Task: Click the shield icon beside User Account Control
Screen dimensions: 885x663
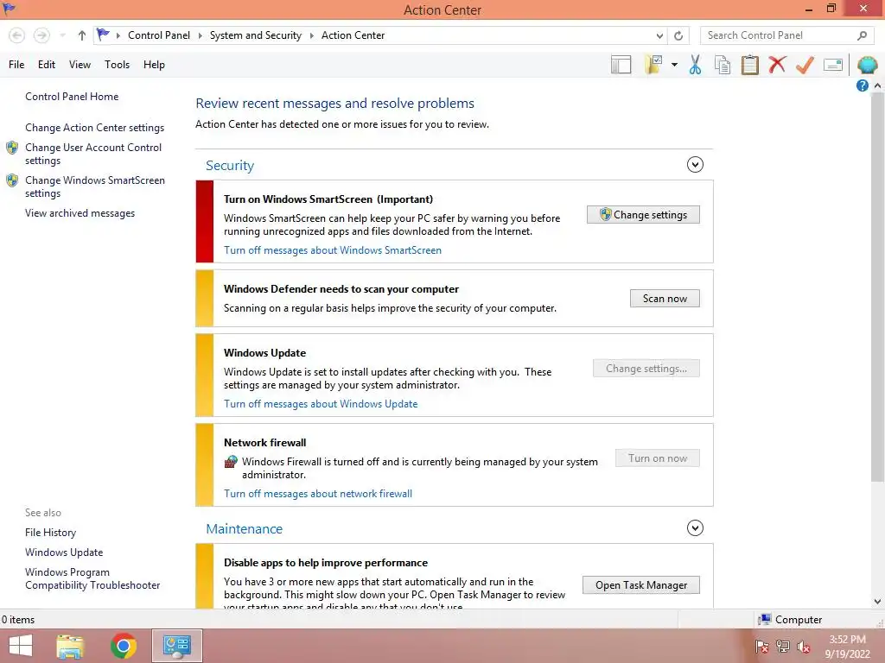Action: [x=12, y=148]
